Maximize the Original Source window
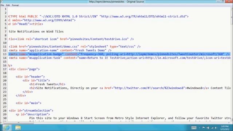 (223, 1)
